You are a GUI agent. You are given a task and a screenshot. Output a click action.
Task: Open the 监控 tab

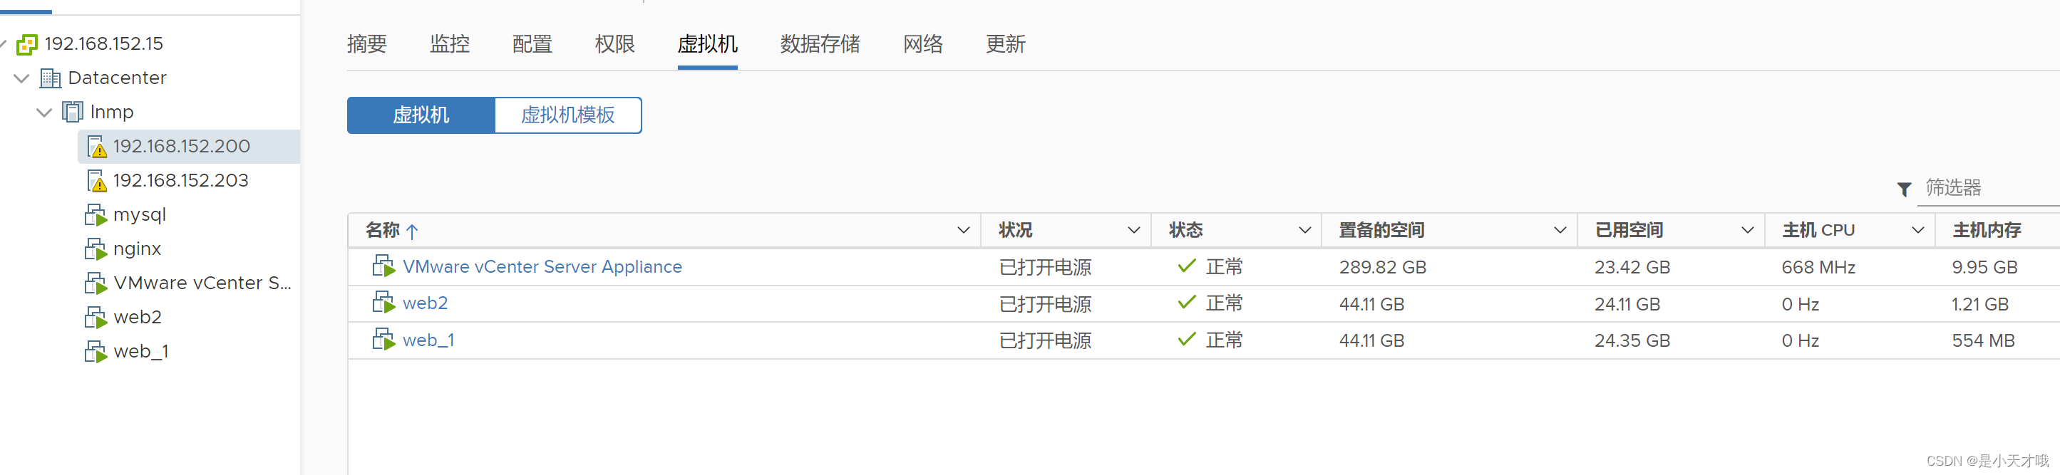[x=450, y=45]
